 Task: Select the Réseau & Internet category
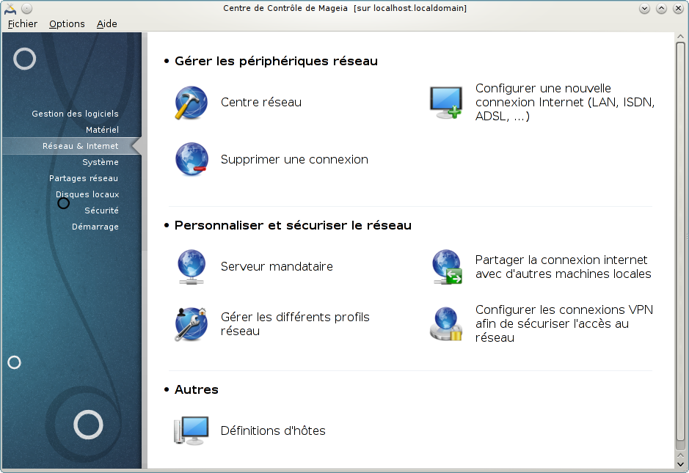click(x=72, y=146)
